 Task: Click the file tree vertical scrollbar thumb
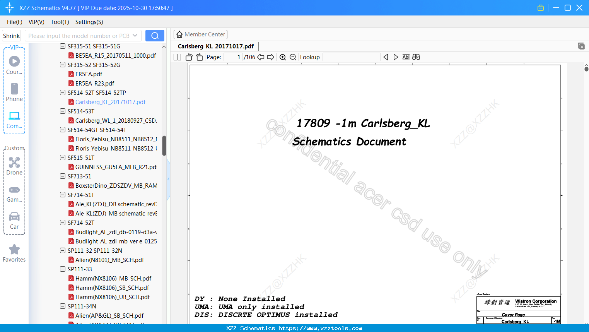tap(164, 145)
